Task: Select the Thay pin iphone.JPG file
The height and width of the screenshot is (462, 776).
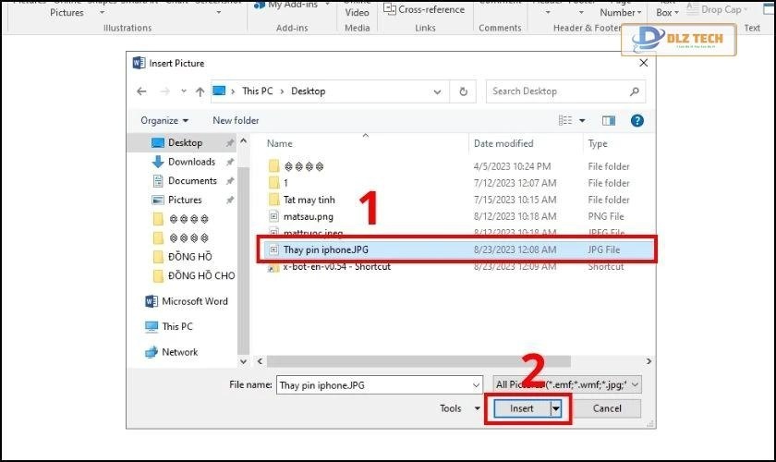Action: (326, 249)
